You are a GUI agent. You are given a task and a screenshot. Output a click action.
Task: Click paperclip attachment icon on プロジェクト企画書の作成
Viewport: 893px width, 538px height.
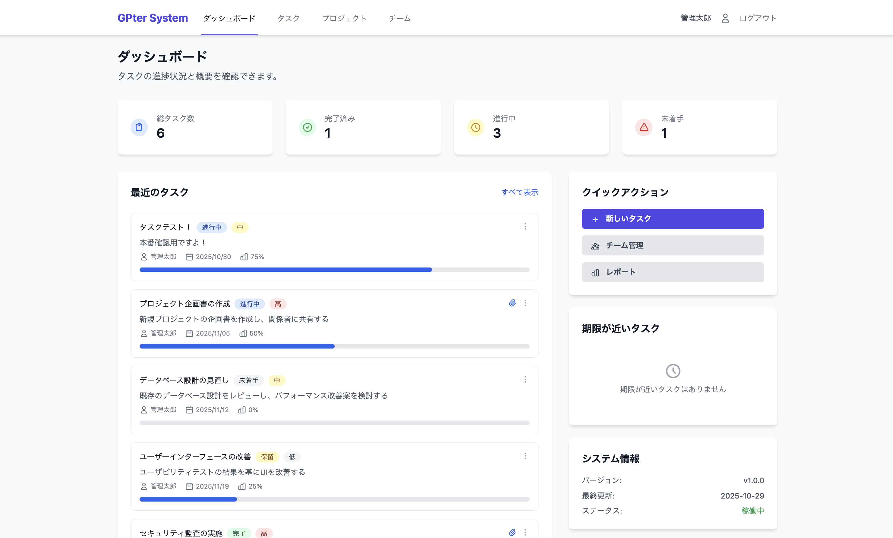[x=512, y=303]
